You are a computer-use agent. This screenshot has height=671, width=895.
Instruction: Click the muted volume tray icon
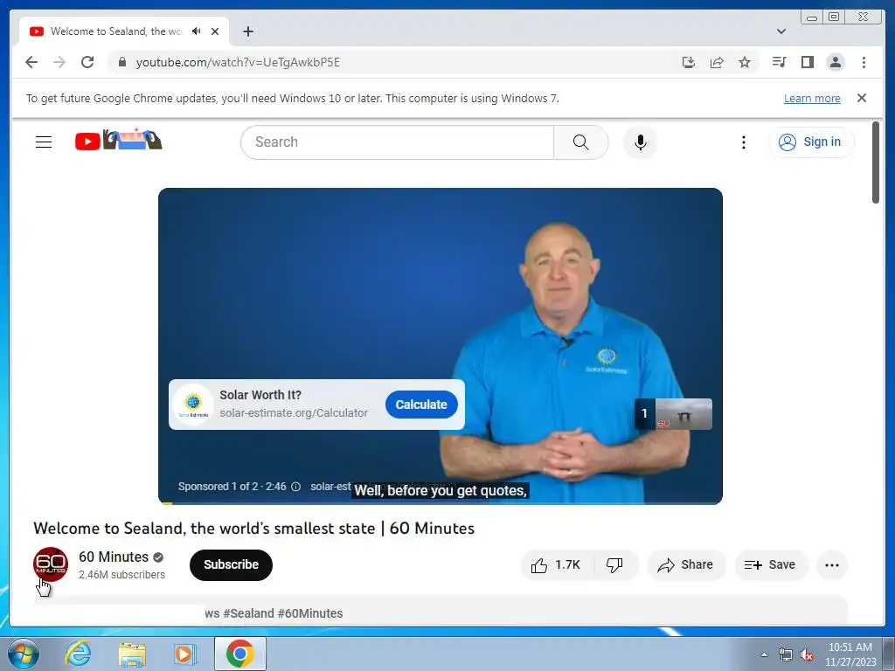807,655
